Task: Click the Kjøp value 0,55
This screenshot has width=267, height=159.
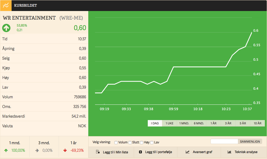Action: (x=83, y=68)
